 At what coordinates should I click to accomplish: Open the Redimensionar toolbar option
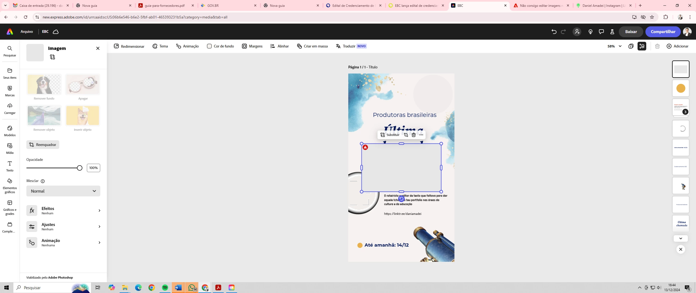coord(129,46)
